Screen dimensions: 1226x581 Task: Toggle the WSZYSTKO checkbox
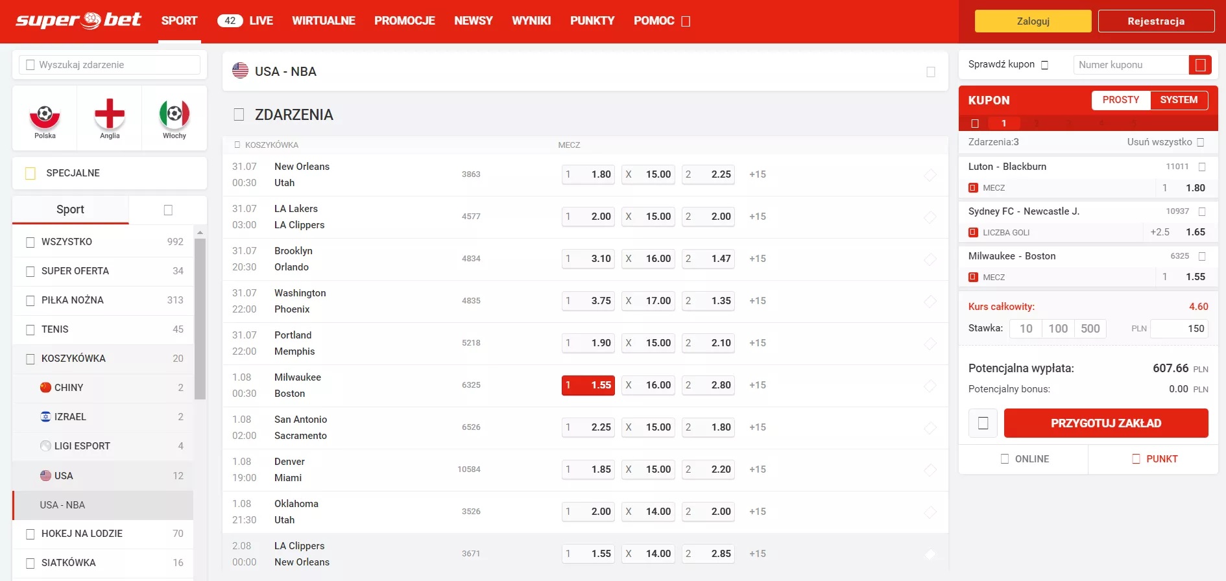tap(30, 242)
